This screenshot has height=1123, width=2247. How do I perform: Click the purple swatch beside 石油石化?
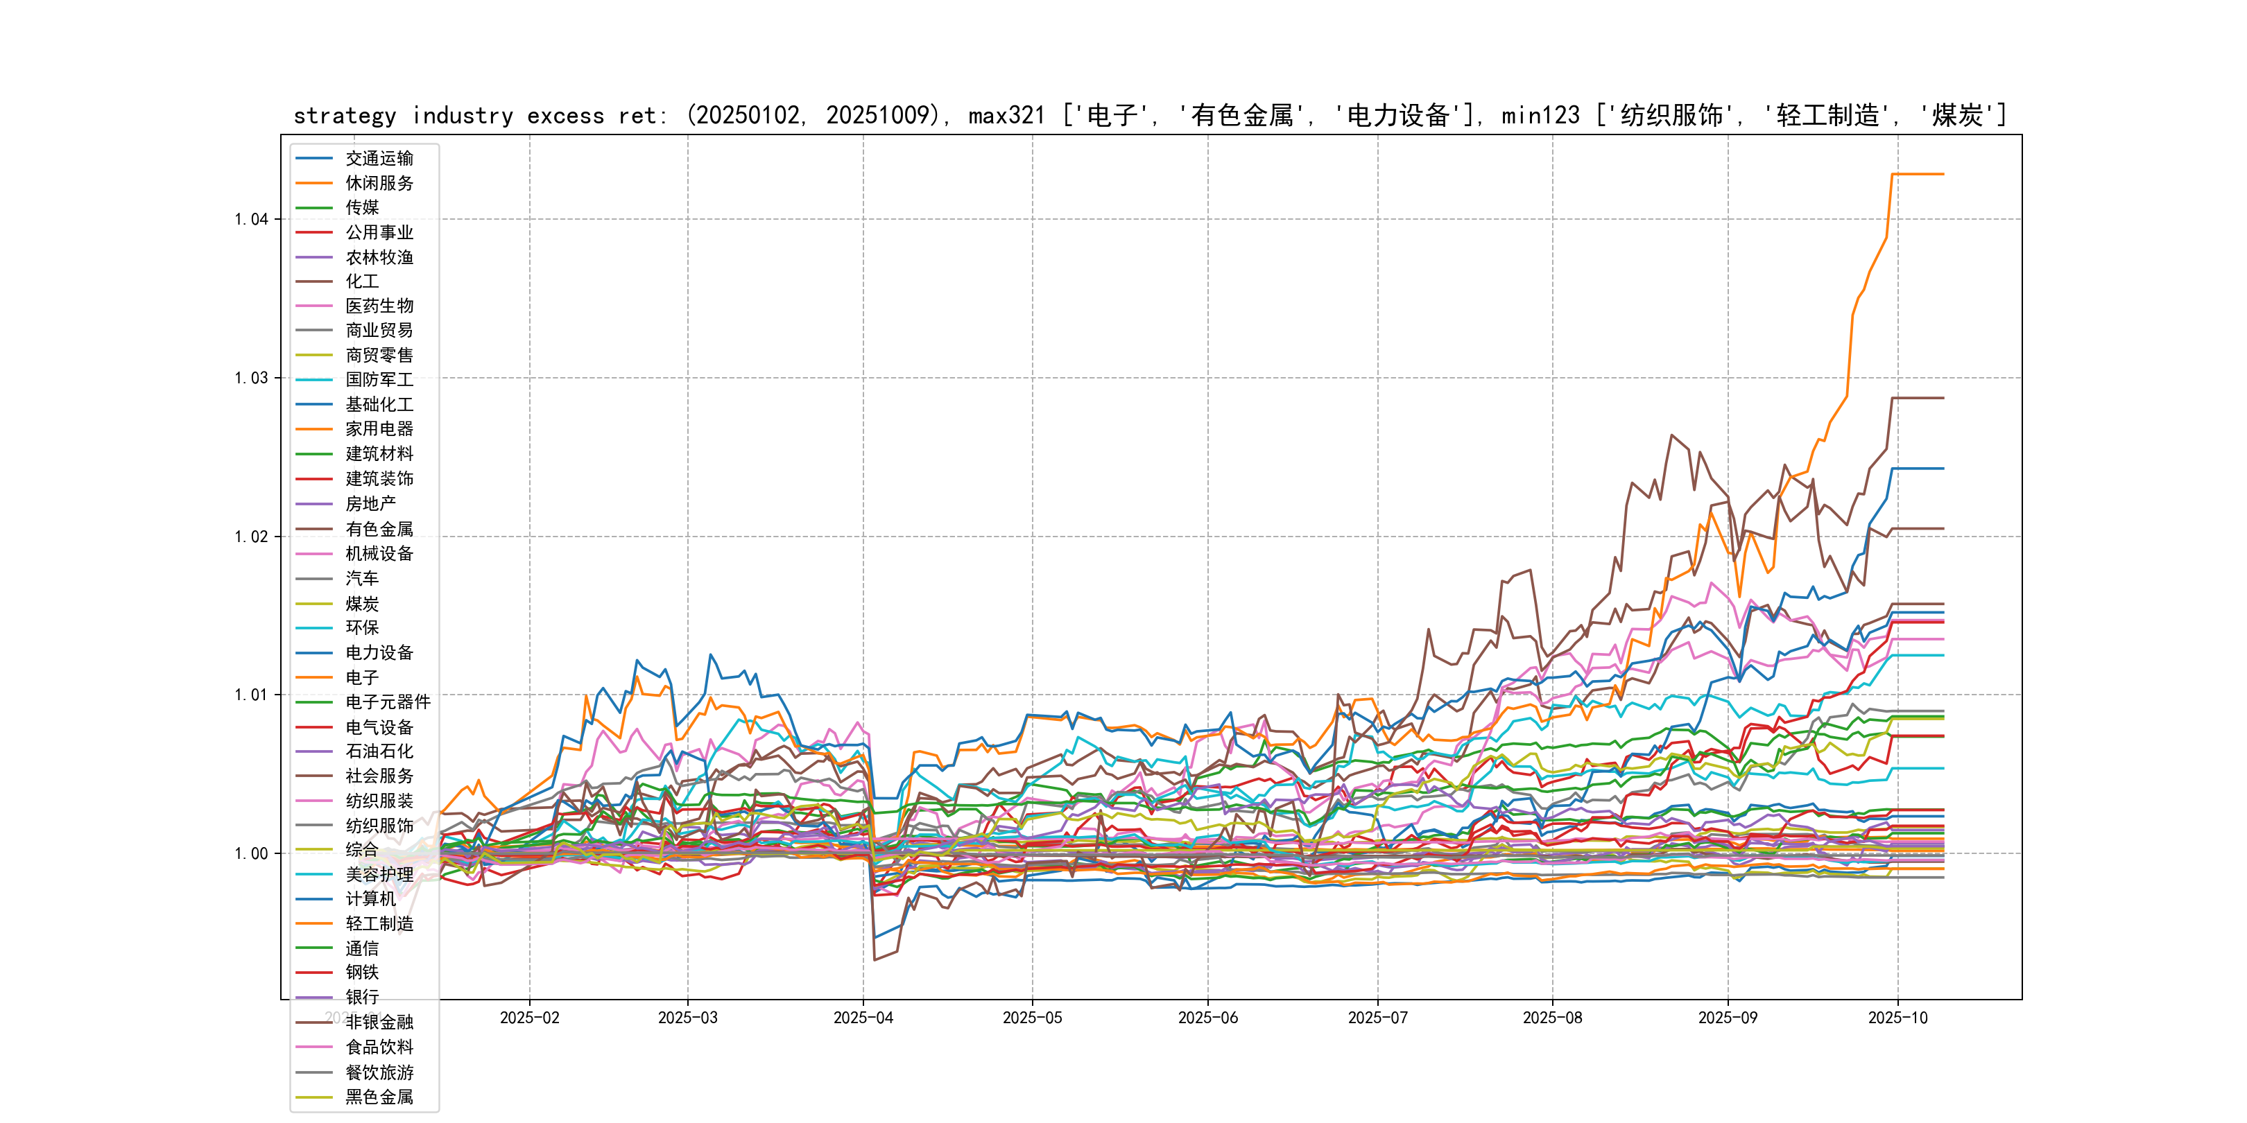coord(314,751)
